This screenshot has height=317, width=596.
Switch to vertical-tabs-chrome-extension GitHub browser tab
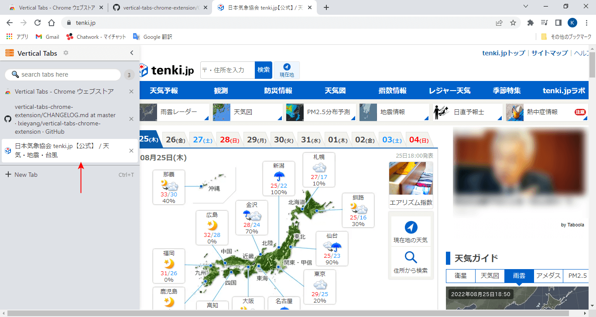159,7
